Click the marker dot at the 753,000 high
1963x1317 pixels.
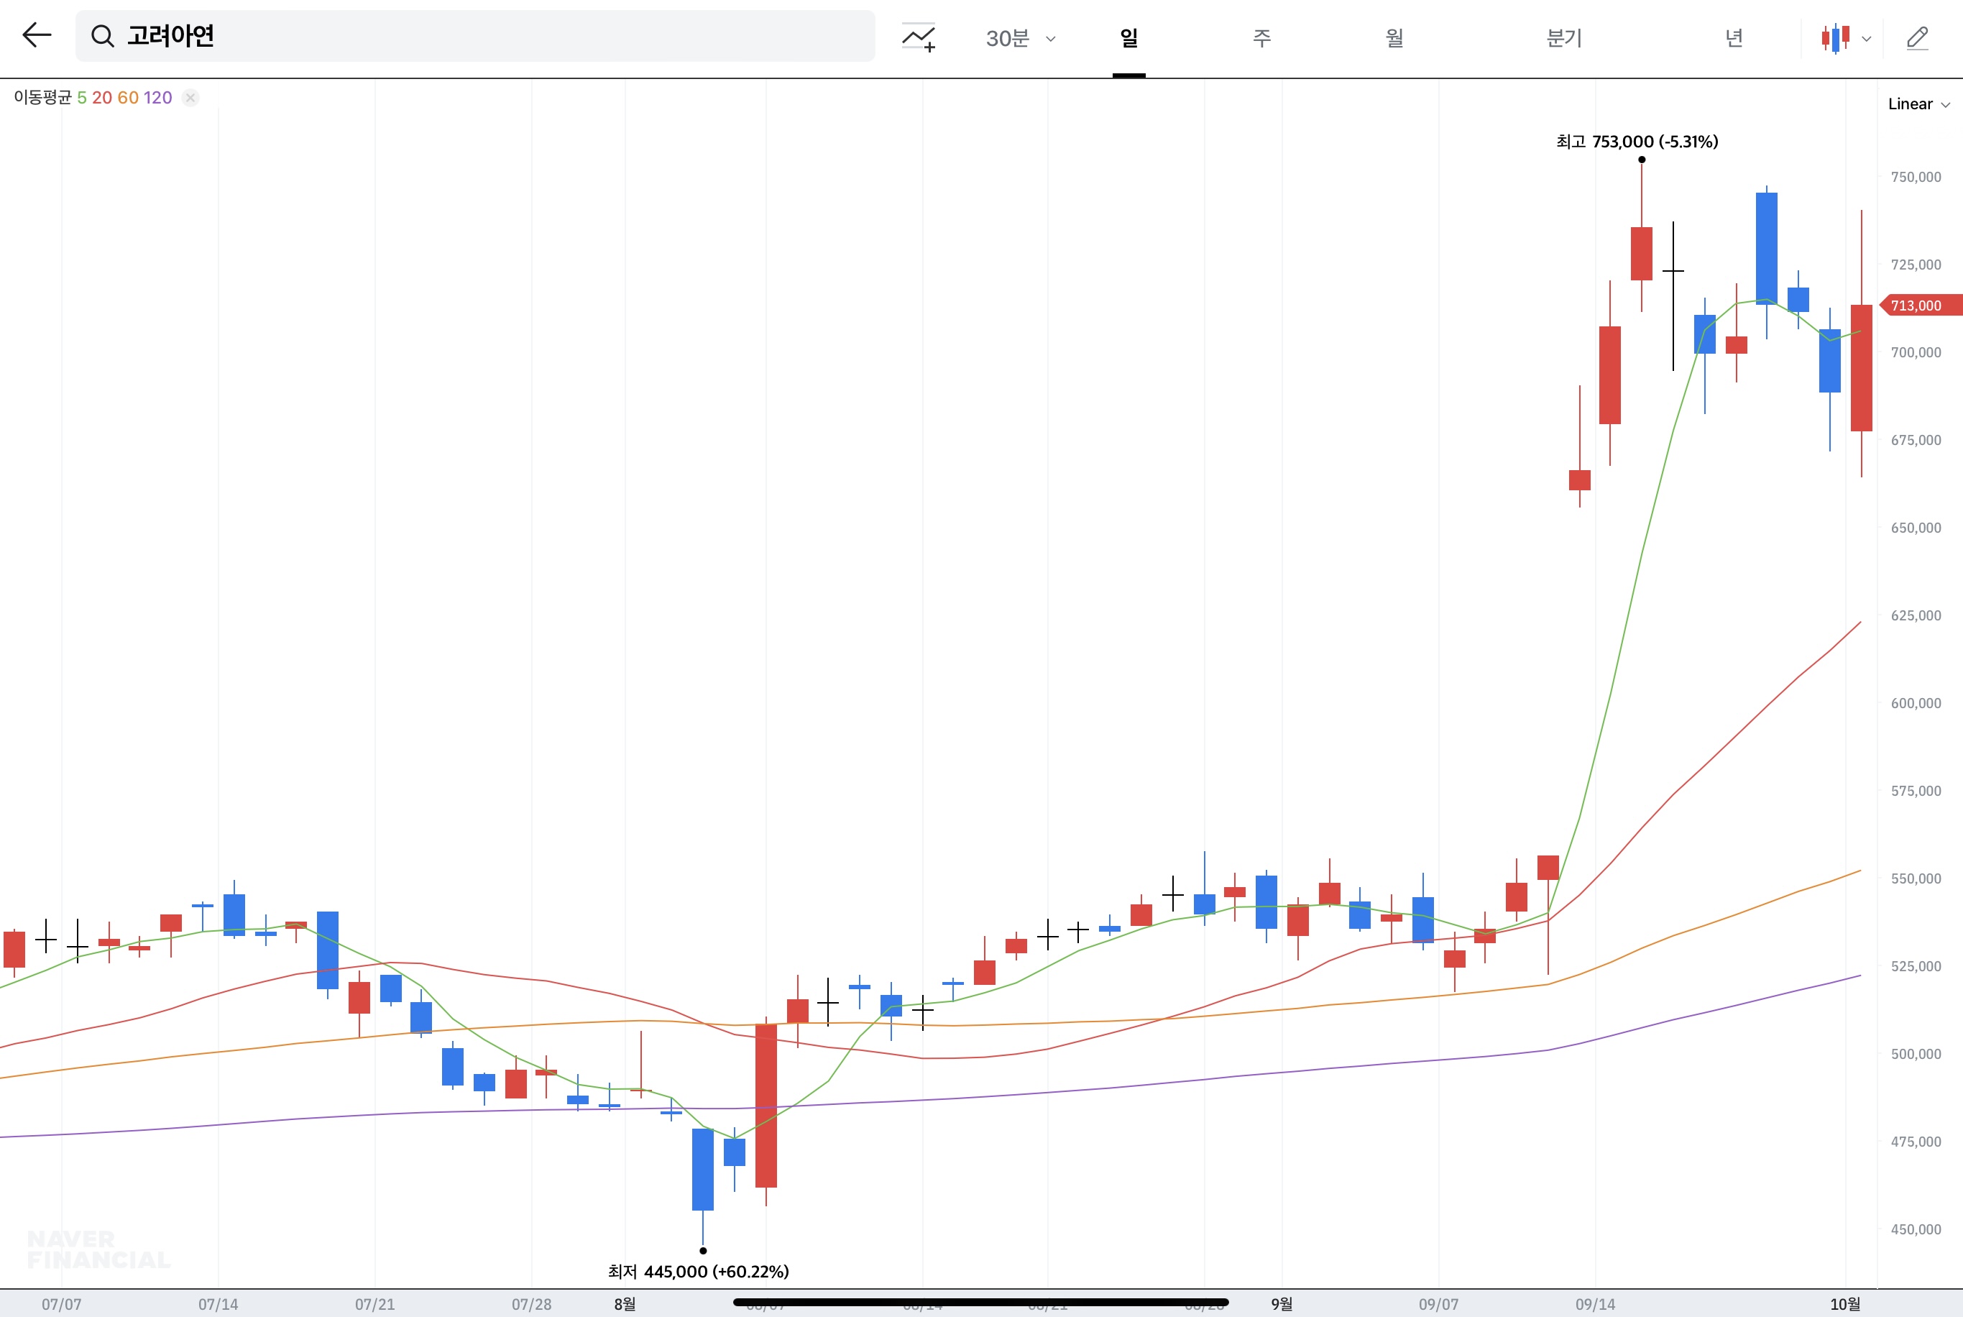point(1642,160)
